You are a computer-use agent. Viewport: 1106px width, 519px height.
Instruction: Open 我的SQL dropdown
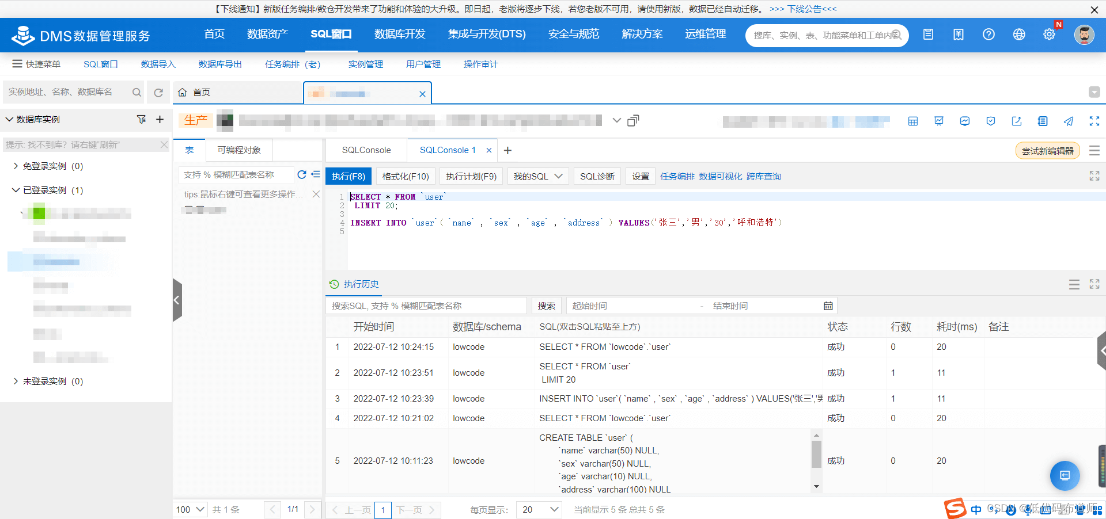538,176
